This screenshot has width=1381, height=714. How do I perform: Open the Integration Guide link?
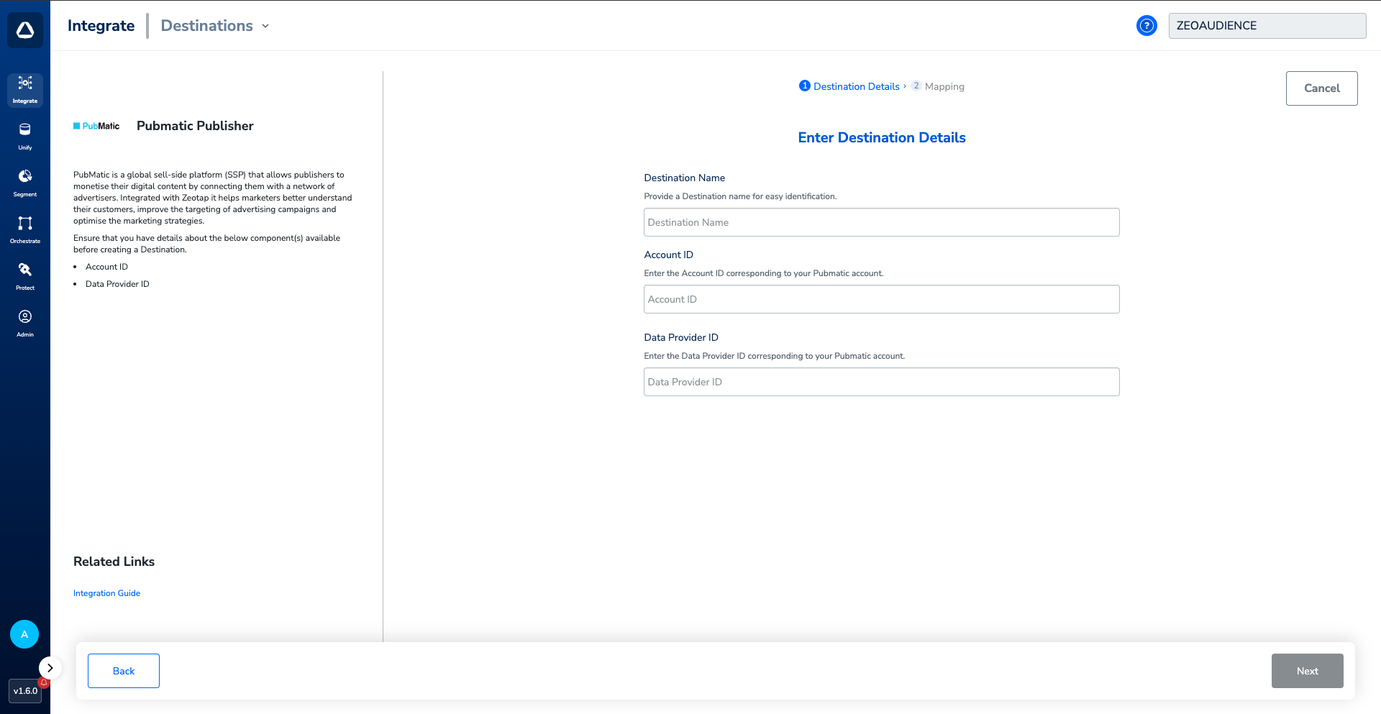click(106, 593)
